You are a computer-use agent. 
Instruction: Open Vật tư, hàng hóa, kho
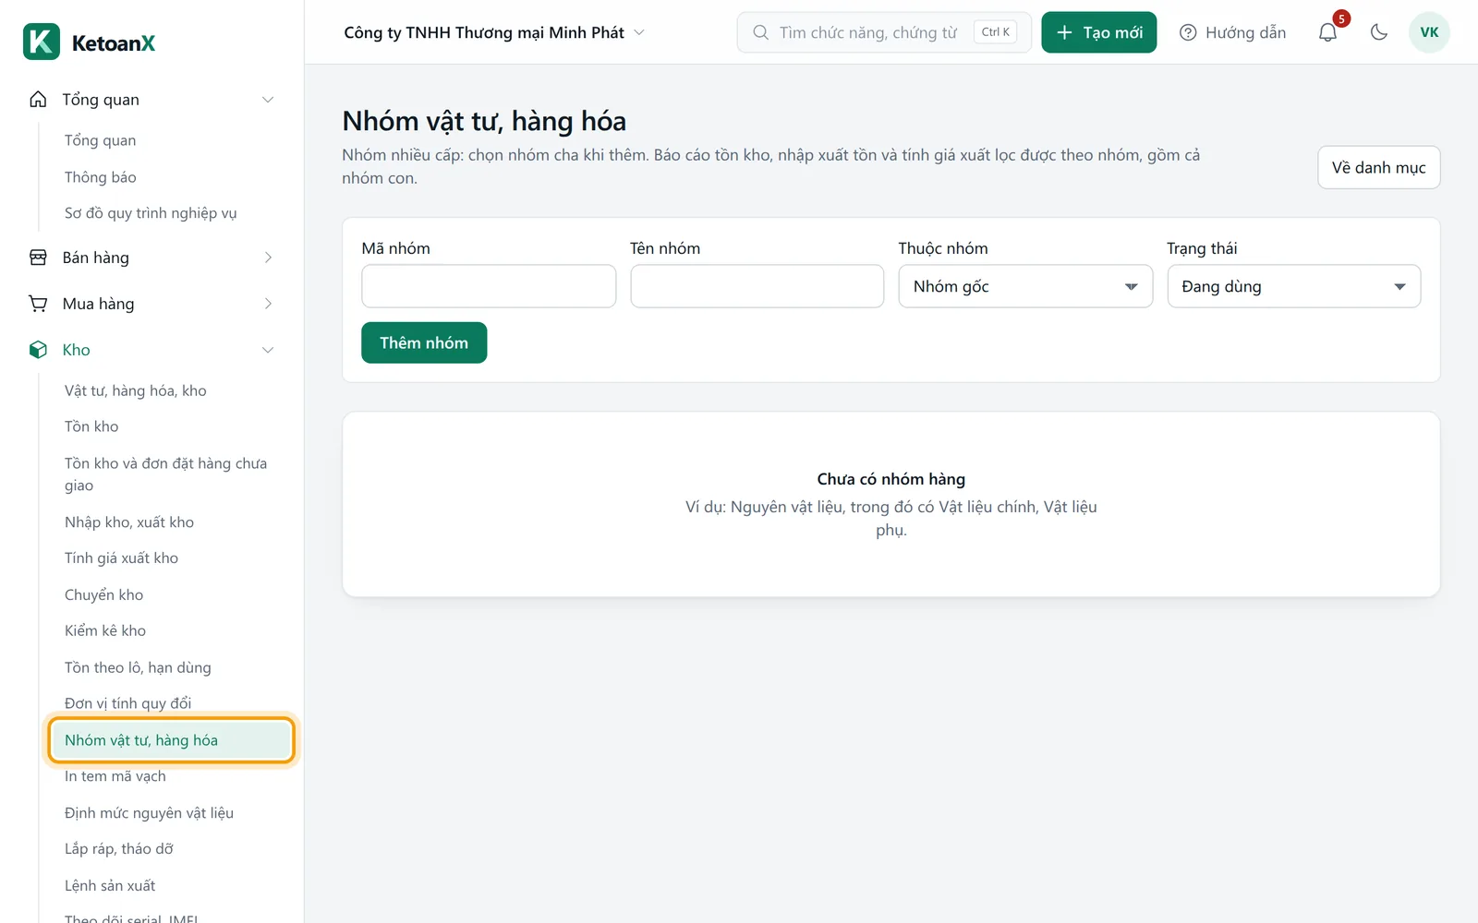tap(136, 390)
